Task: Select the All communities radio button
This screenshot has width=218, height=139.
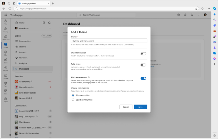Action: [73, 95]
